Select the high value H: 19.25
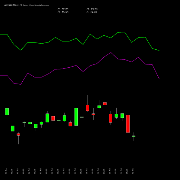This screenshot has height=180, width=180. [x=92, y=9]
